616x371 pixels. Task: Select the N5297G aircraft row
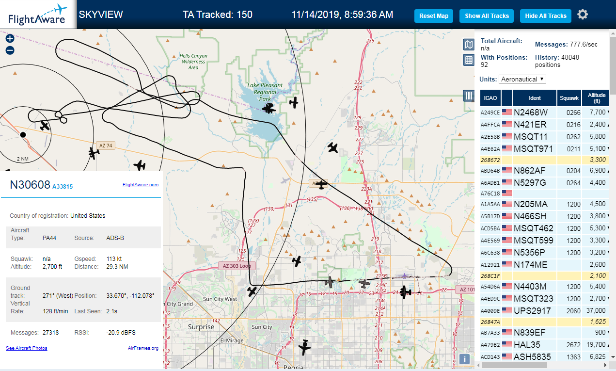pyautogui.click(x=545, y=182)
